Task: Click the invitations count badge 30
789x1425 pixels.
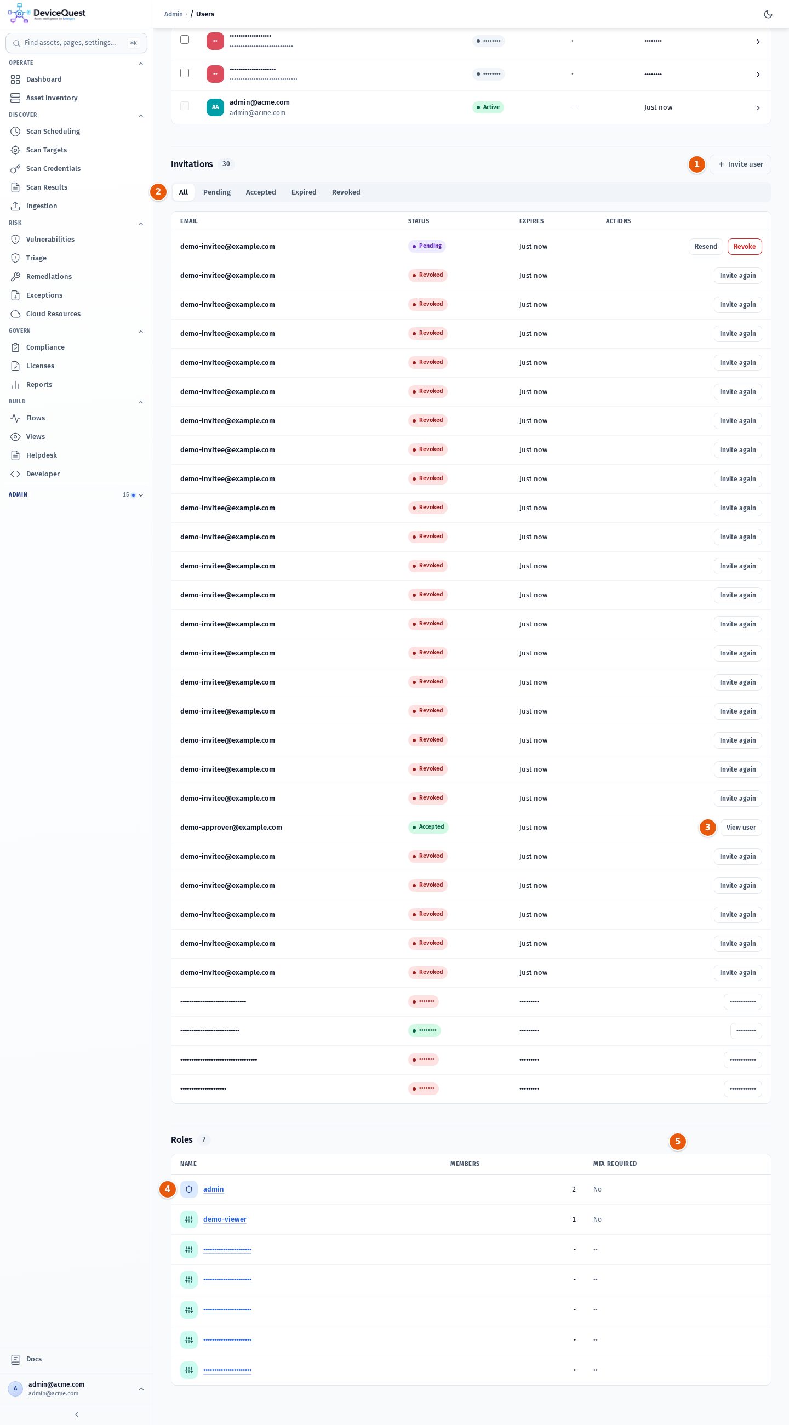Action: tap(226, 164)
